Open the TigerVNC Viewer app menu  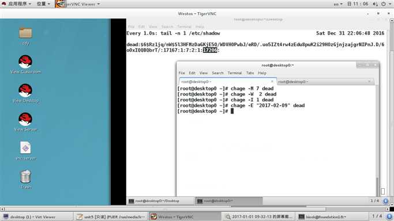coord(78,4)
